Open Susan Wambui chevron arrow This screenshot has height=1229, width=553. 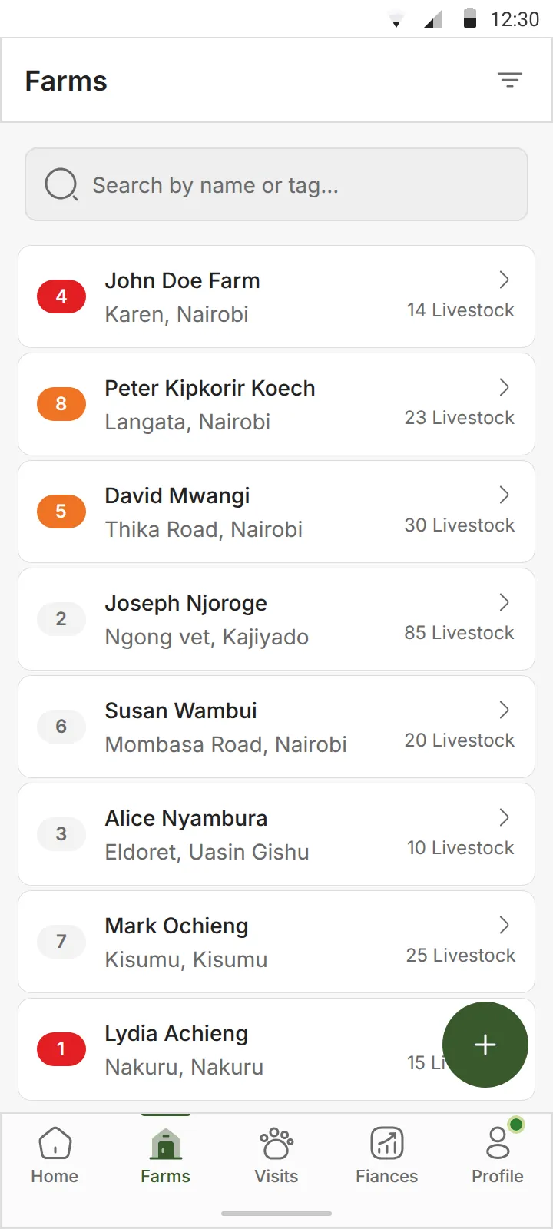click(x=505, y=710)
